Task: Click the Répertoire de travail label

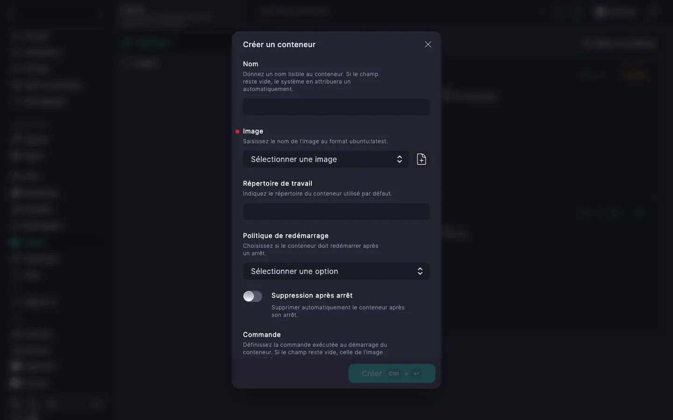Action: coord(278,183)
